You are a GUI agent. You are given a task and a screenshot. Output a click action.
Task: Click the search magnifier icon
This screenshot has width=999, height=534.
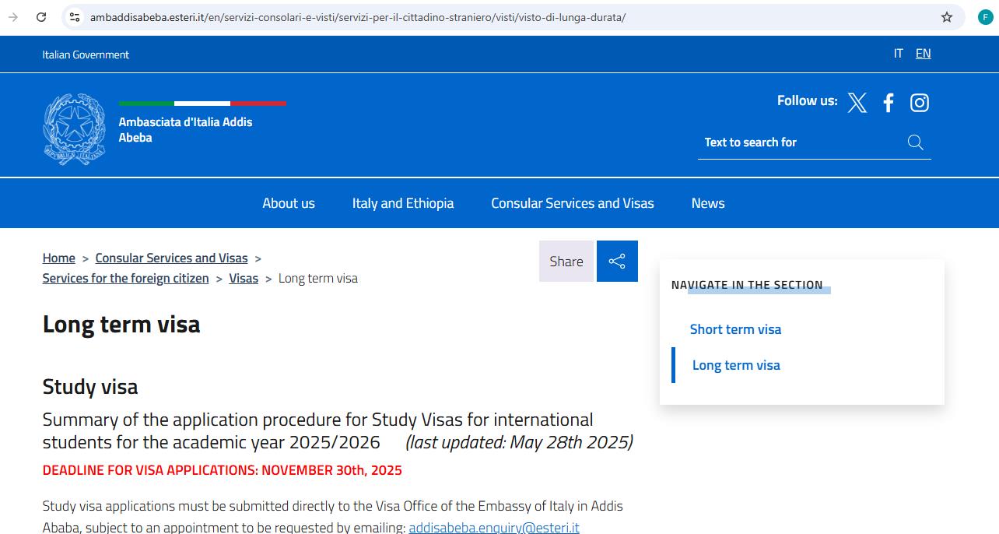(914, 142)
